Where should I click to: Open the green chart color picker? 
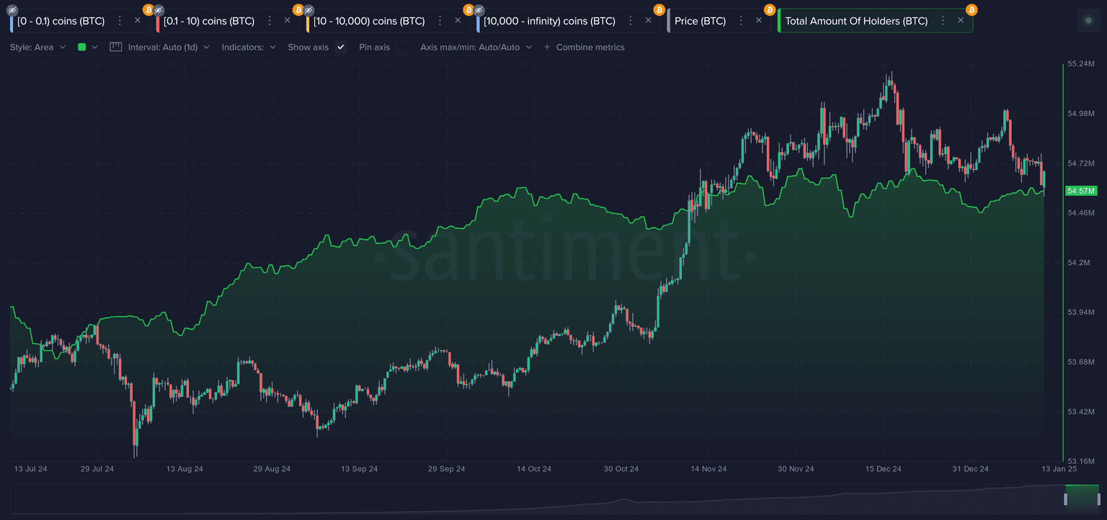click(86, 48)
